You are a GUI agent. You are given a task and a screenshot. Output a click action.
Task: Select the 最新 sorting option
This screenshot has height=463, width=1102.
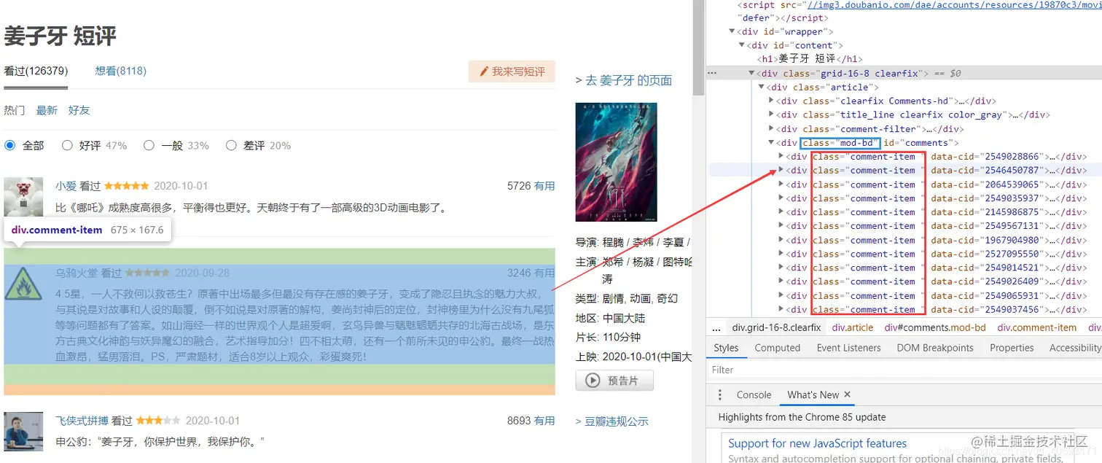46,110
